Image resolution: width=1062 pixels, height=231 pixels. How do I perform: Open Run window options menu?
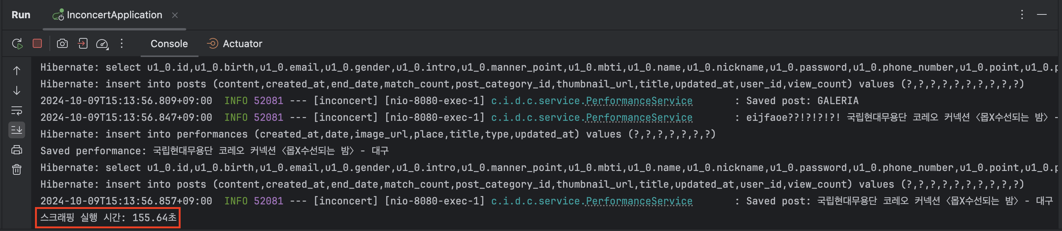coord(1022,15)
